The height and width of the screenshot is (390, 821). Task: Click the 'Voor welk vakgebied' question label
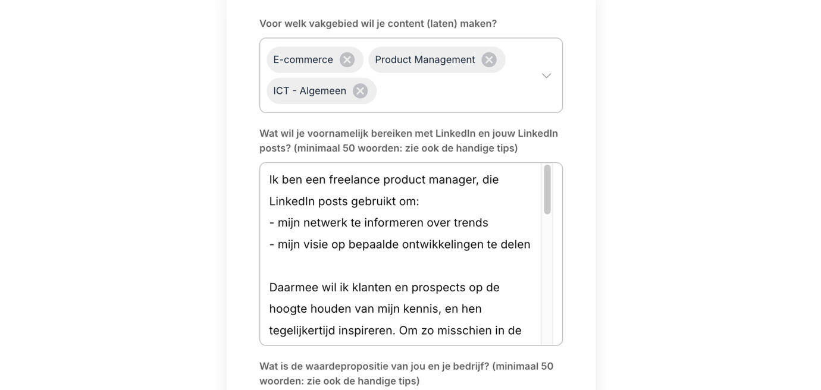point(378,24)
